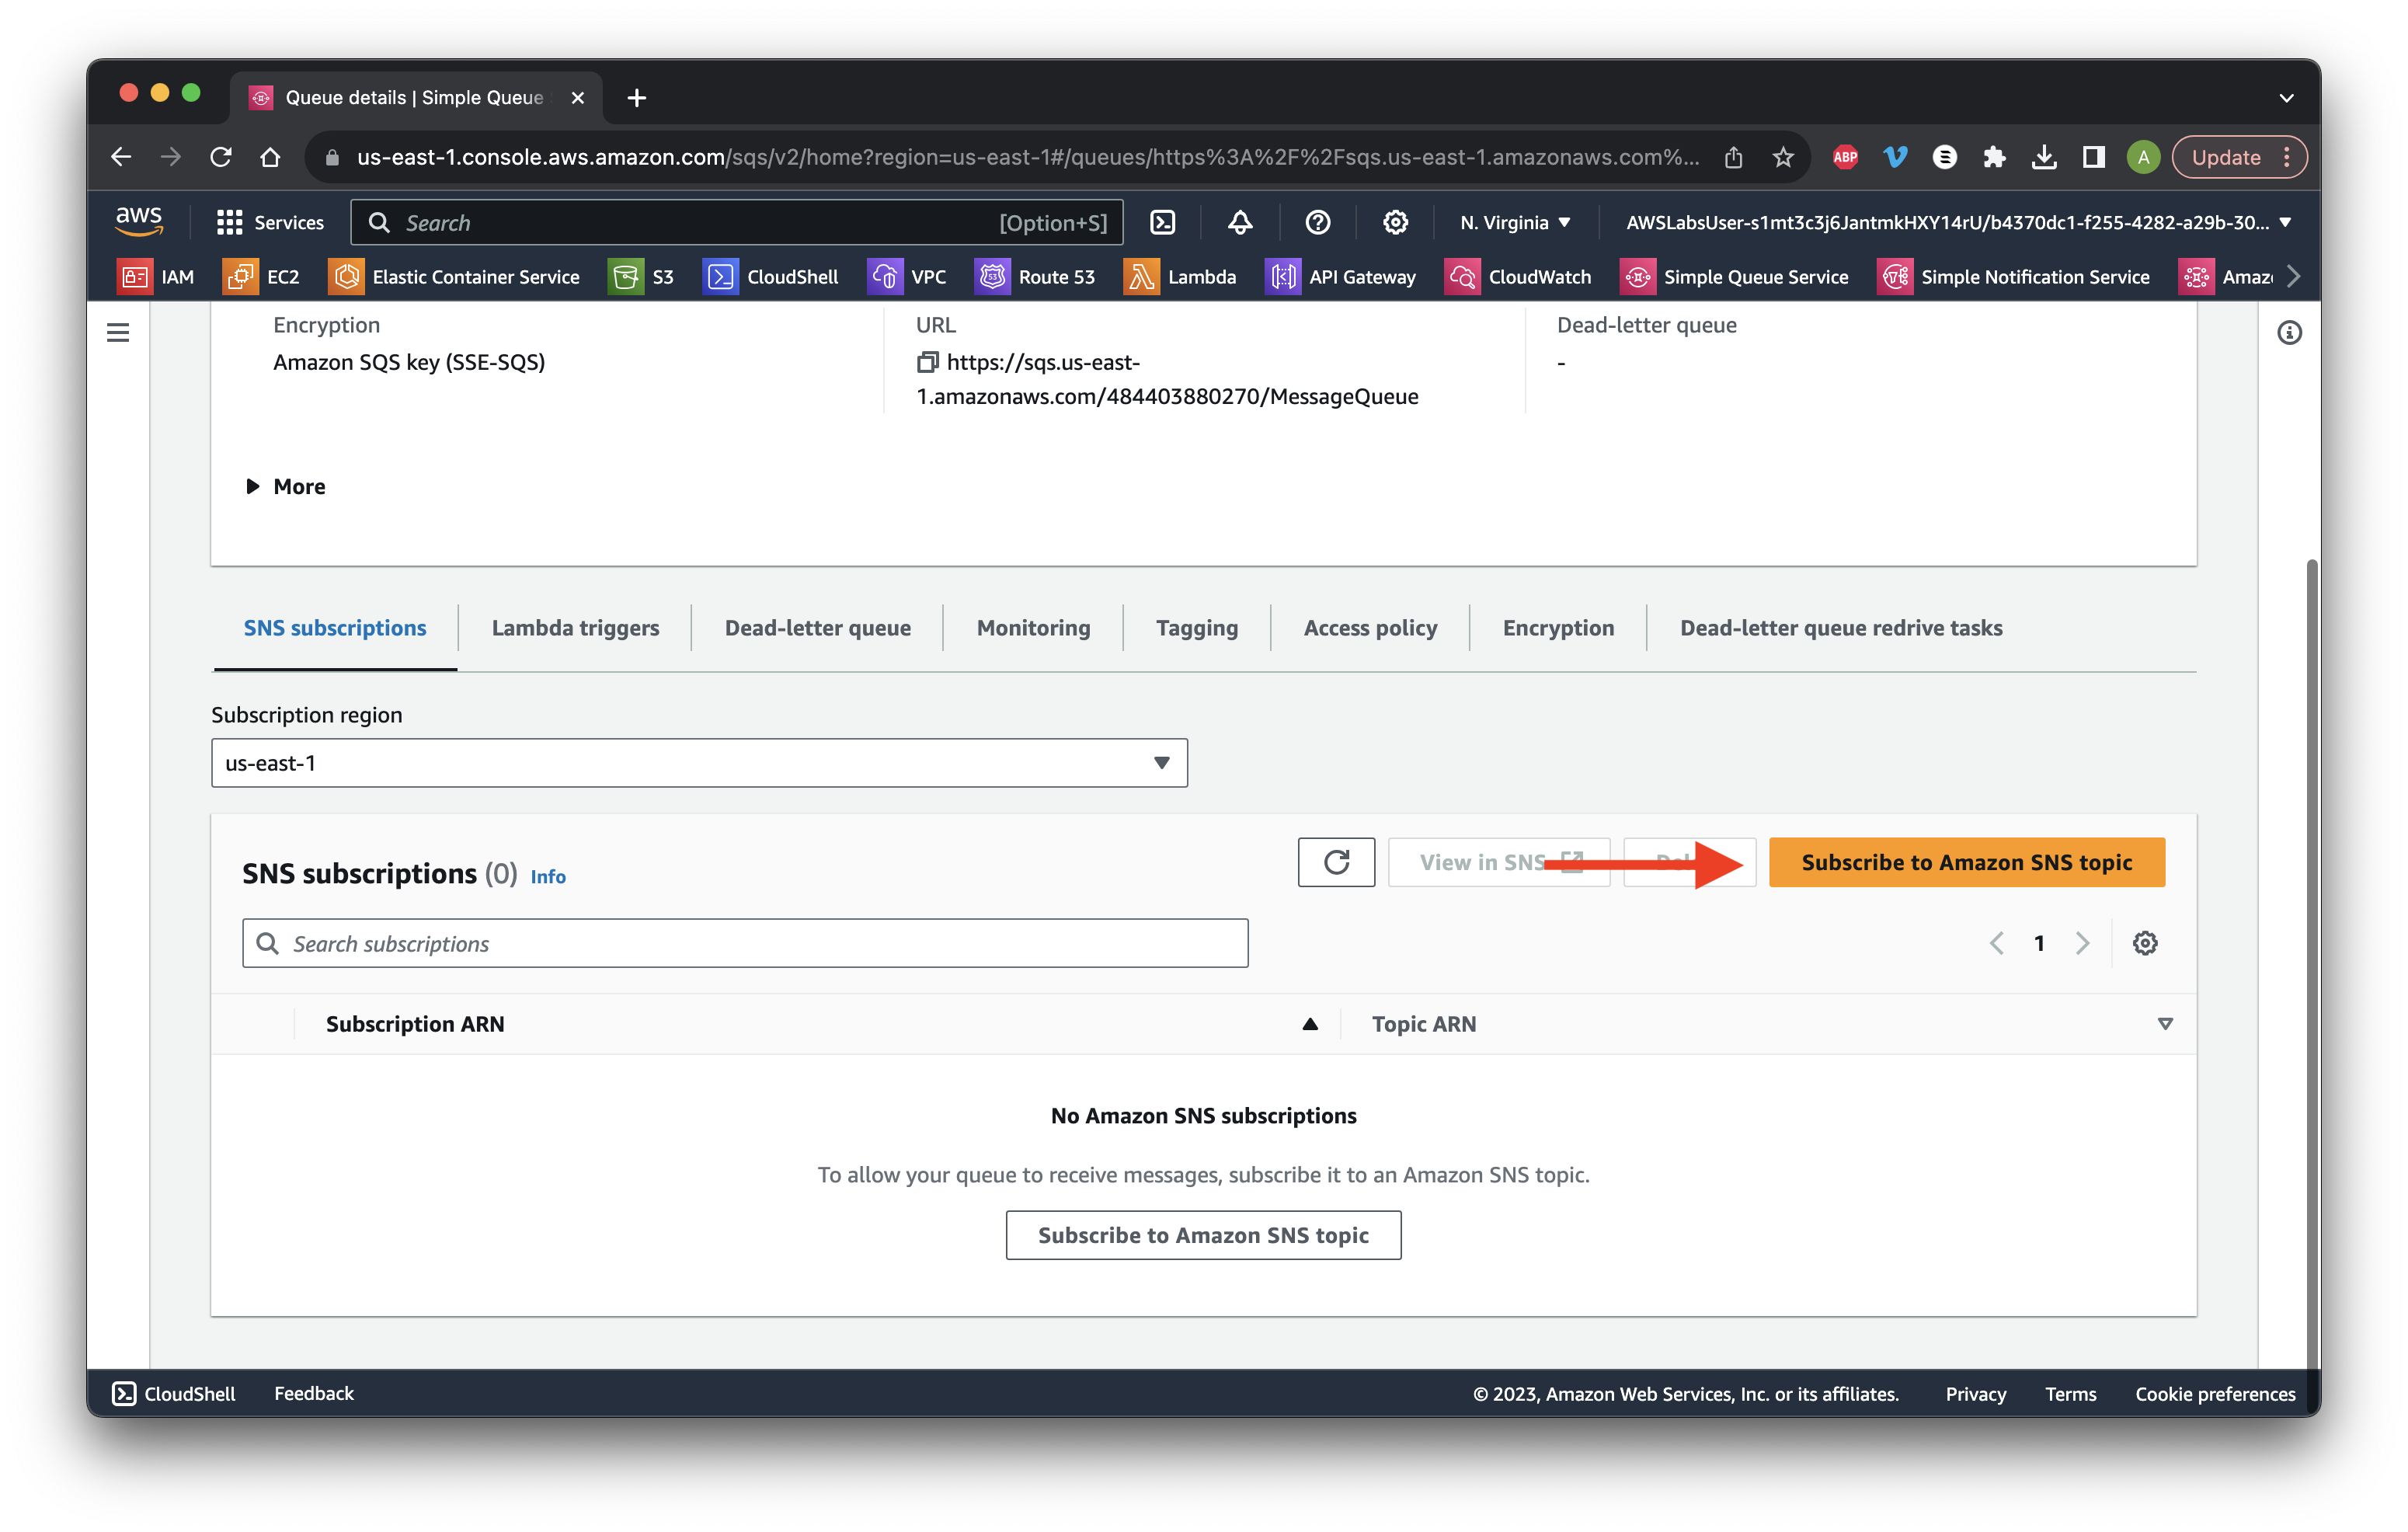Sort by Topic ARN column arrow
This screenshot has width=2408, height=1532.
[x=2165, y=1024]
